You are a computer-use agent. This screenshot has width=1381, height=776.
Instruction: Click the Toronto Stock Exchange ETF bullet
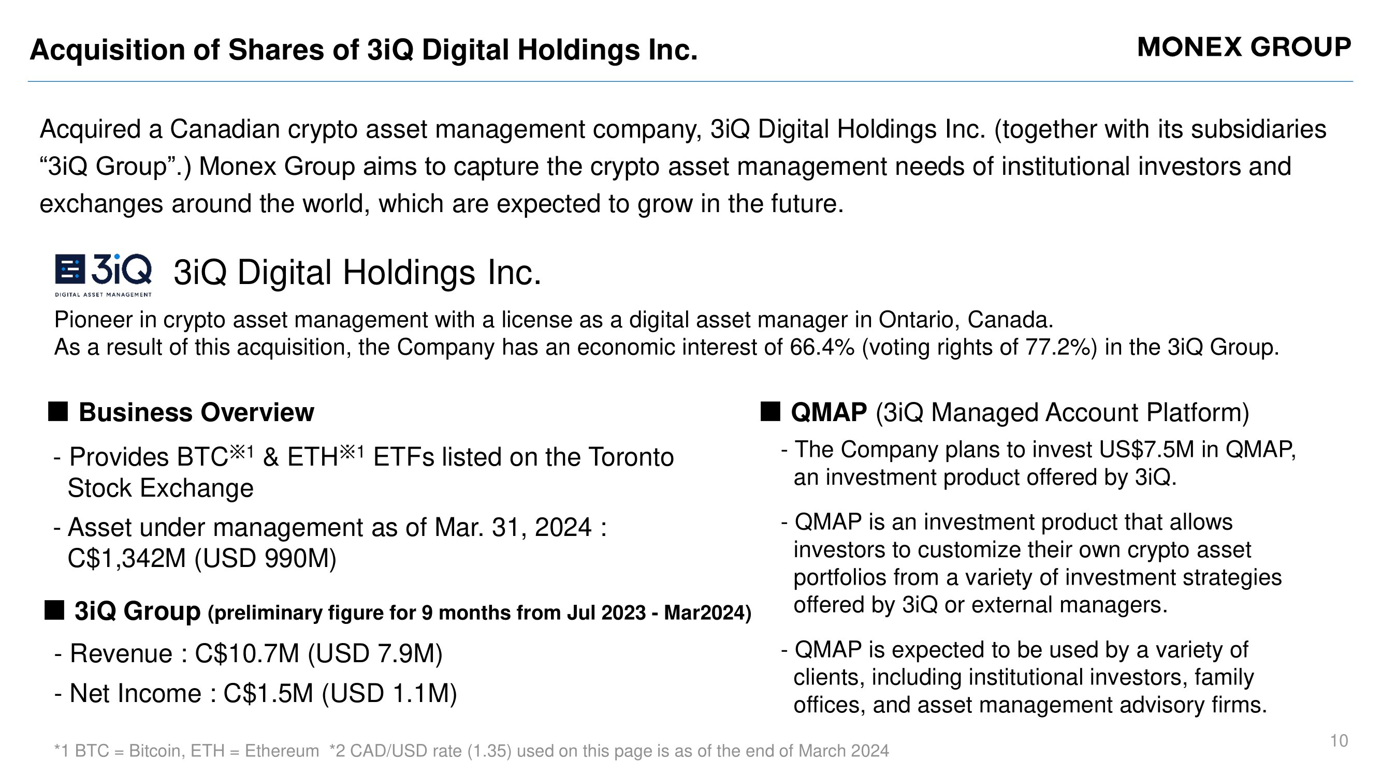click(364, 472)
